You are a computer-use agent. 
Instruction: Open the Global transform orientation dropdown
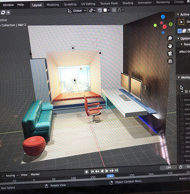tap(77, 11)
